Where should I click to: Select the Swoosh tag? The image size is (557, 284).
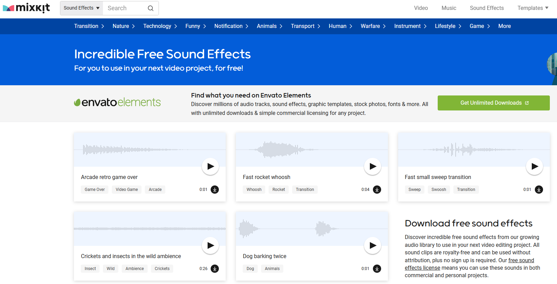[x=439, y=190]
